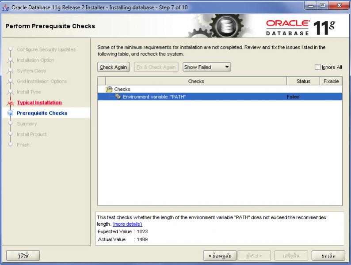
Task: Select the Finish step
Action: 23,145
